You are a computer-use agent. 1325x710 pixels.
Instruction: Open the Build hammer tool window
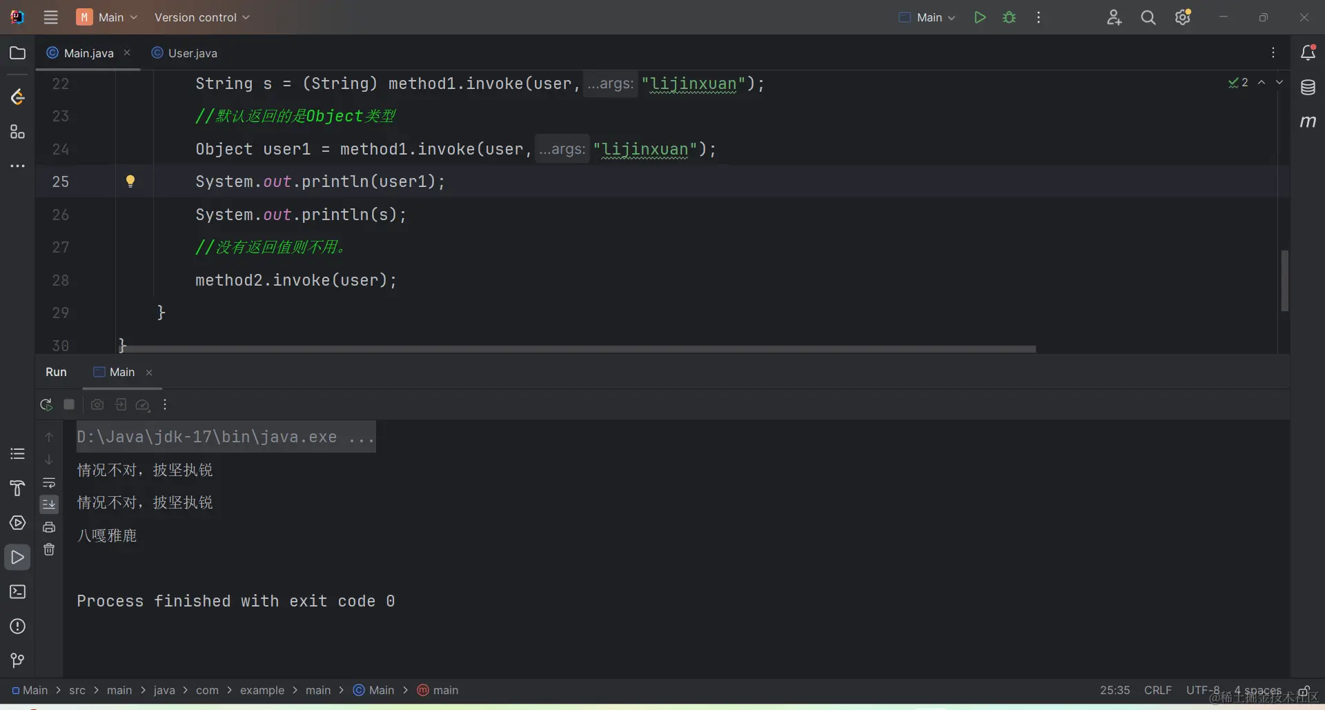click(18, 489)
